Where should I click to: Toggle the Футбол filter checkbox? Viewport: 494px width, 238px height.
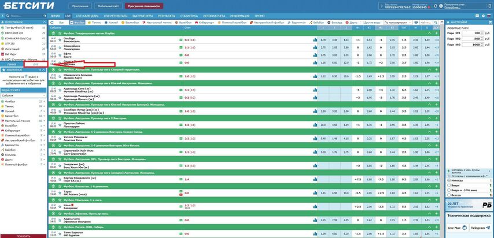pyautogui.click(x=72, y=23)
